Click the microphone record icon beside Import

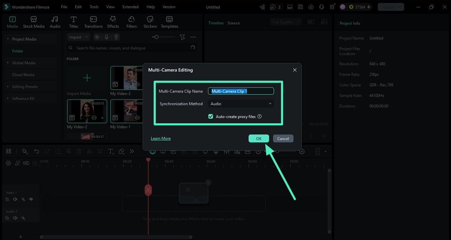[107, 37]
